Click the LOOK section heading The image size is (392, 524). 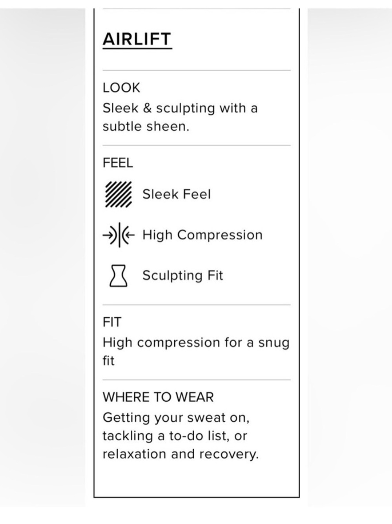(121, 88)
